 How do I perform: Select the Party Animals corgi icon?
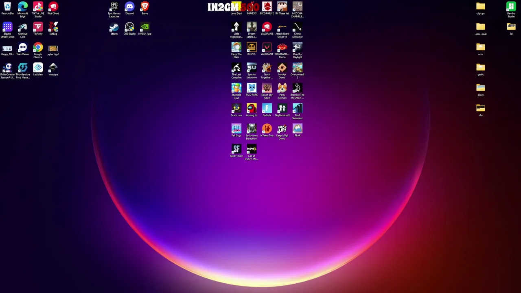point(282,88)
